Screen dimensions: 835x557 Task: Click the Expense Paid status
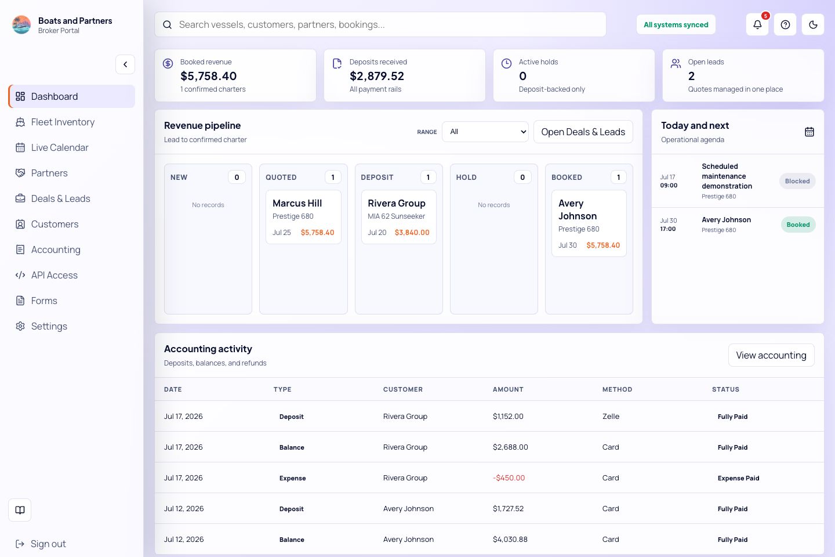738,478
